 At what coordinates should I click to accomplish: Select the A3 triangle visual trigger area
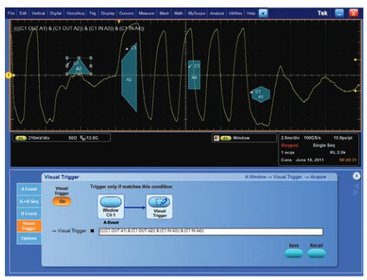[x=79, y=68]
